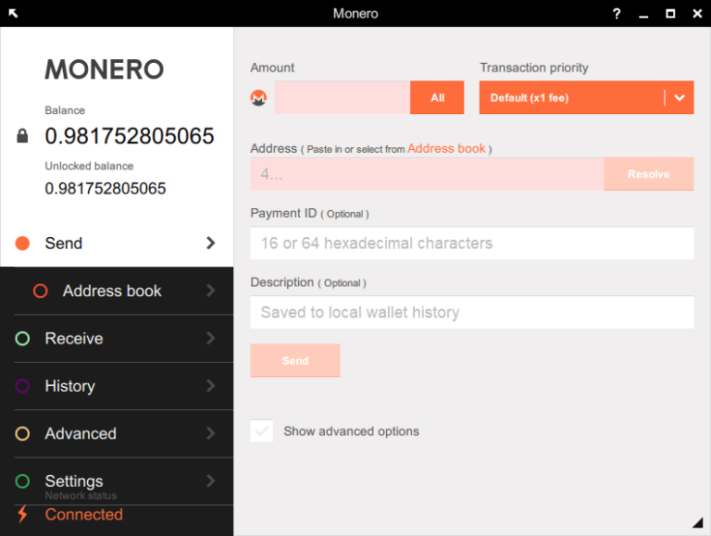Expand the Advanced chevron arrow
711x536 pixels.
click(x=210, y=433)
